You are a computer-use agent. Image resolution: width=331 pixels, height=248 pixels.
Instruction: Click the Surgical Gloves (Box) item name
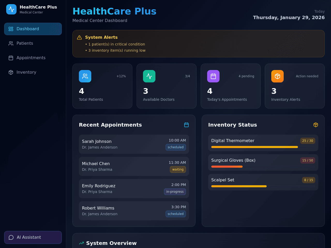pyautogui.click(x=233, y=160)
